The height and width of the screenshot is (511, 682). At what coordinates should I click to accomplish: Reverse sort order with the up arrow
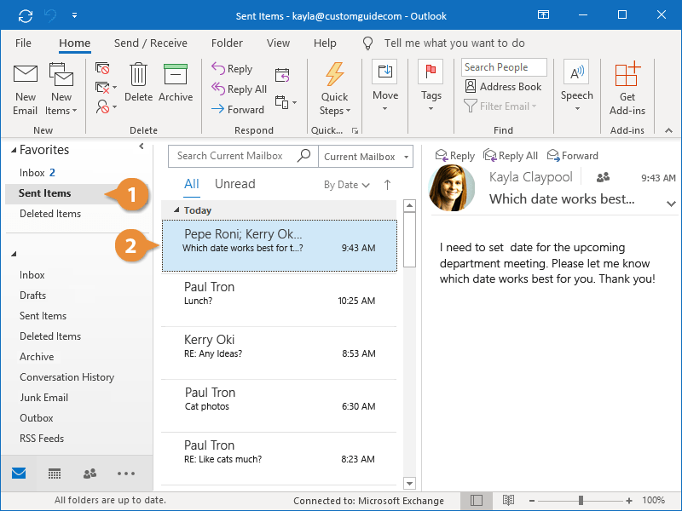click(x=387, y=185)
